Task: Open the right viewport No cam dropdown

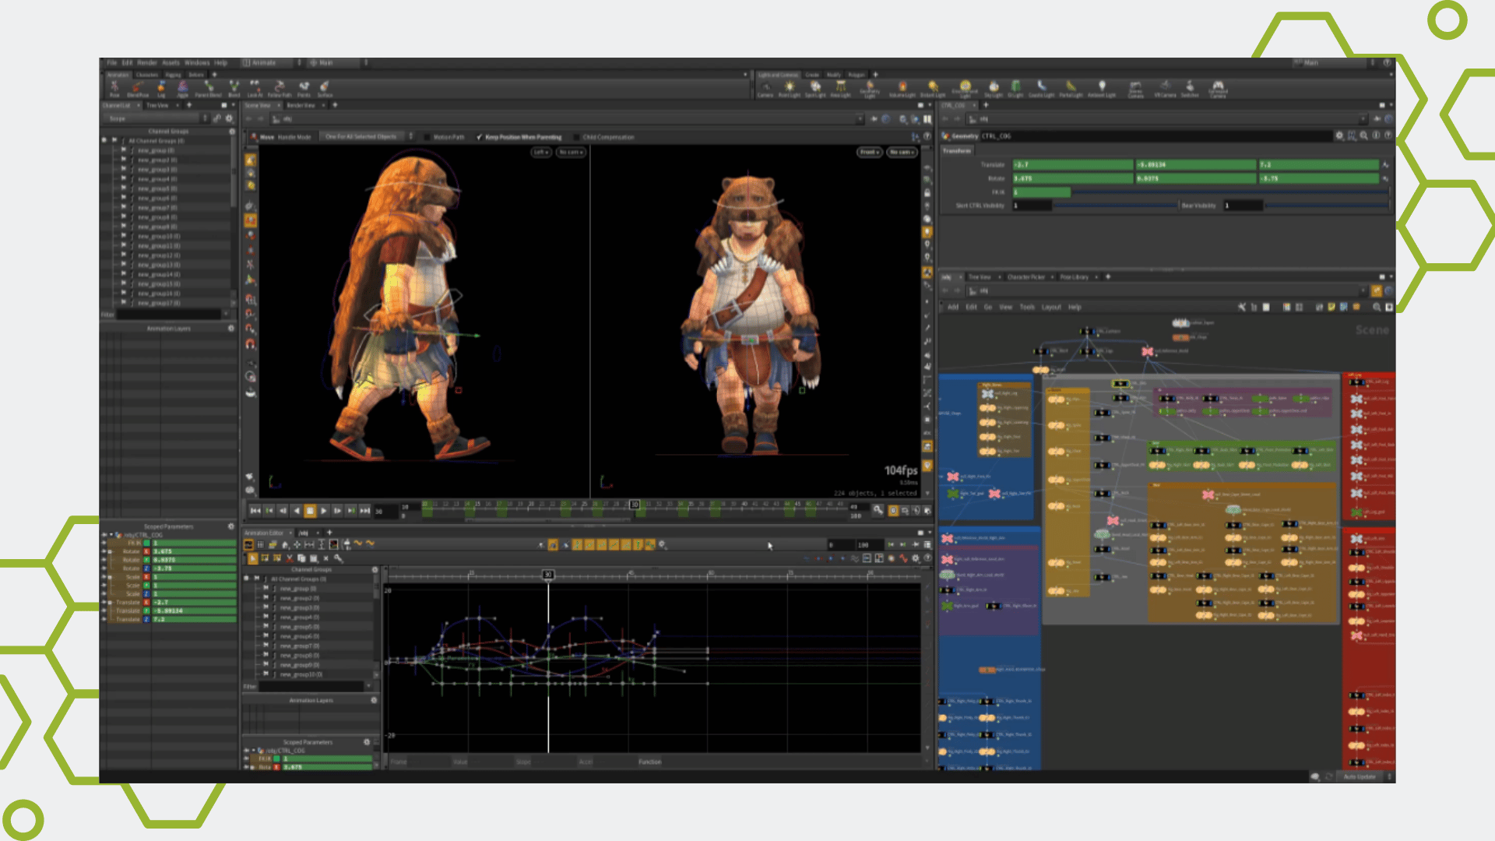Action: [x=902, y=152]
